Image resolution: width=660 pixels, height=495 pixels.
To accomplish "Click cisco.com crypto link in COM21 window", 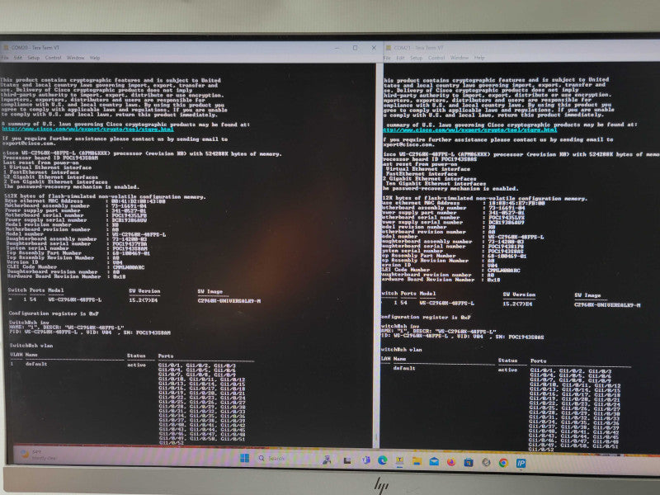I will [469, 130].
